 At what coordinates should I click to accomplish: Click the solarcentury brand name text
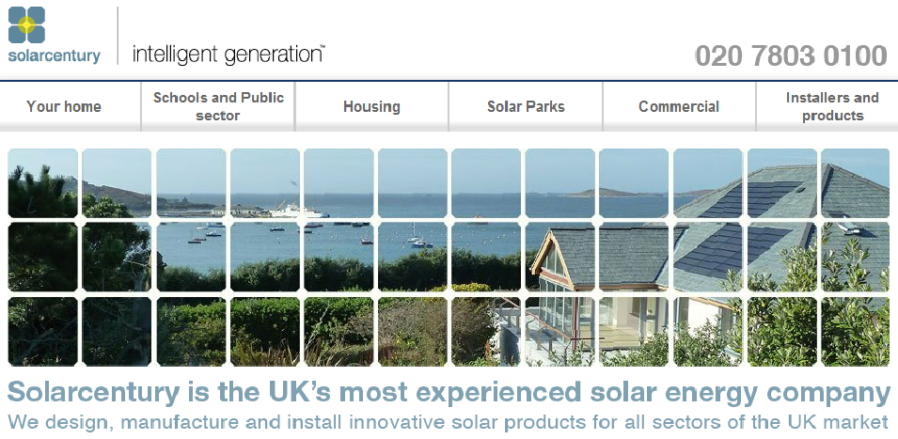(x=54, y=55)
